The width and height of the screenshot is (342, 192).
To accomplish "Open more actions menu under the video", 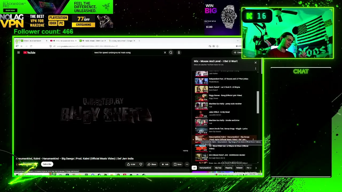I will tap(187, 164).
